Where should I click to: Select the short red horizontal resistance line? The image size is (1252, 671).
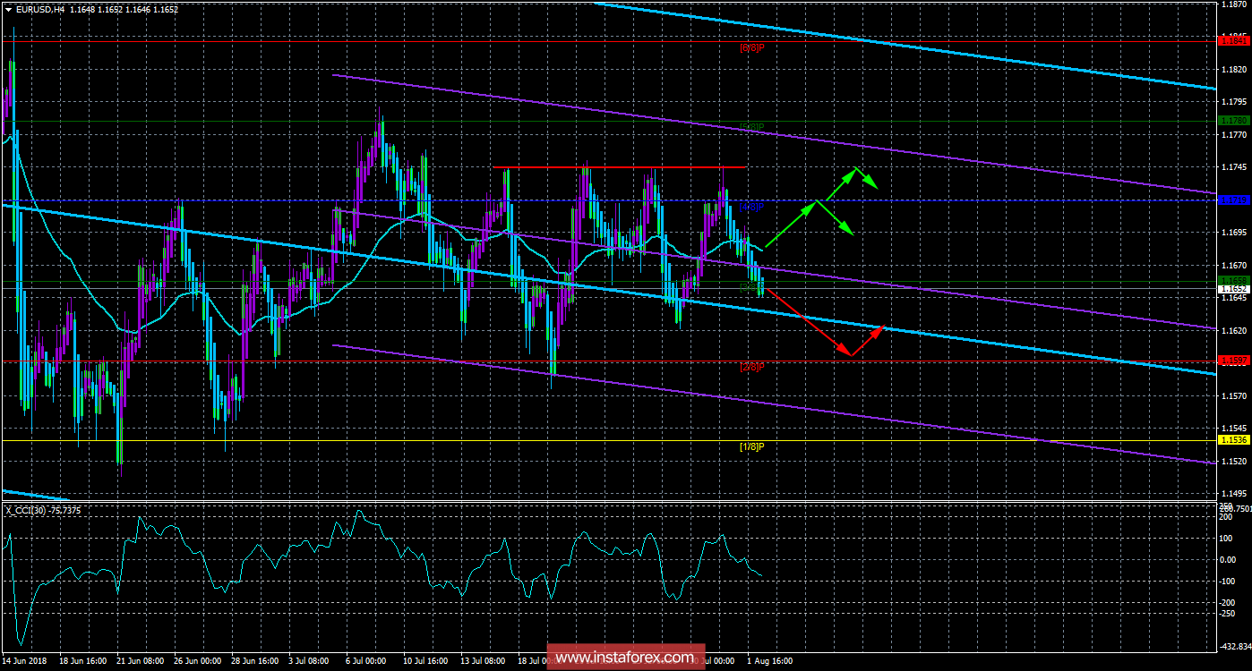point(618,167)
